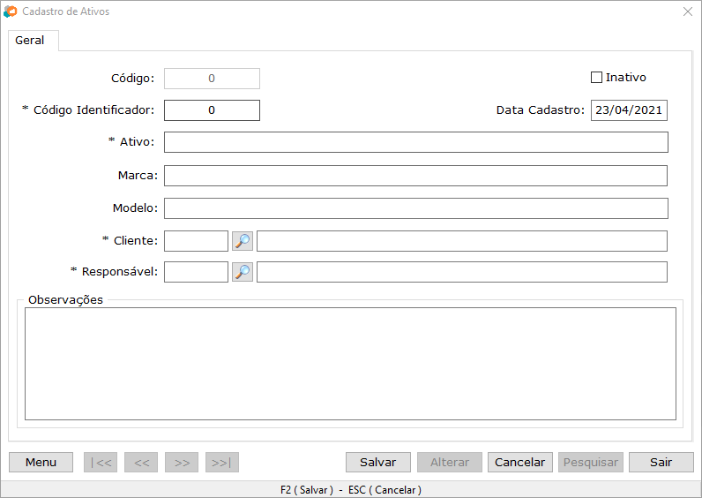Enable the Inativo checkbox
Viewport: 702px width, 498px height.
596,78
